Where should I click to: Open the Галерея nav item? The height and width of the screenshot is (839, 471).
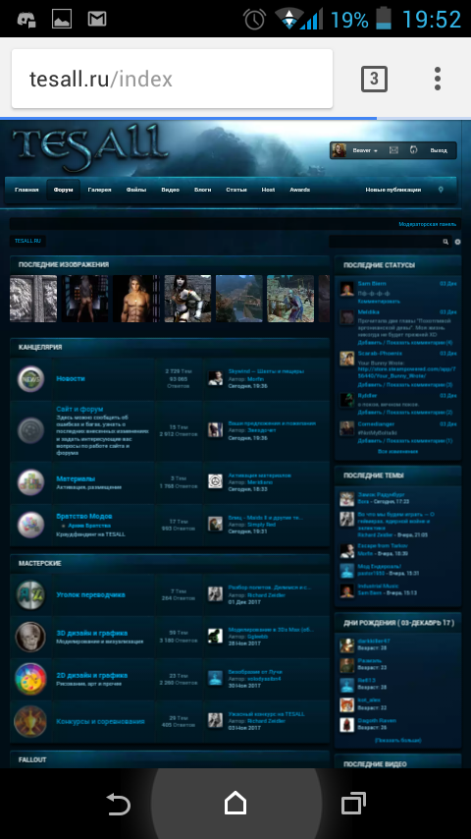point(99,190)
